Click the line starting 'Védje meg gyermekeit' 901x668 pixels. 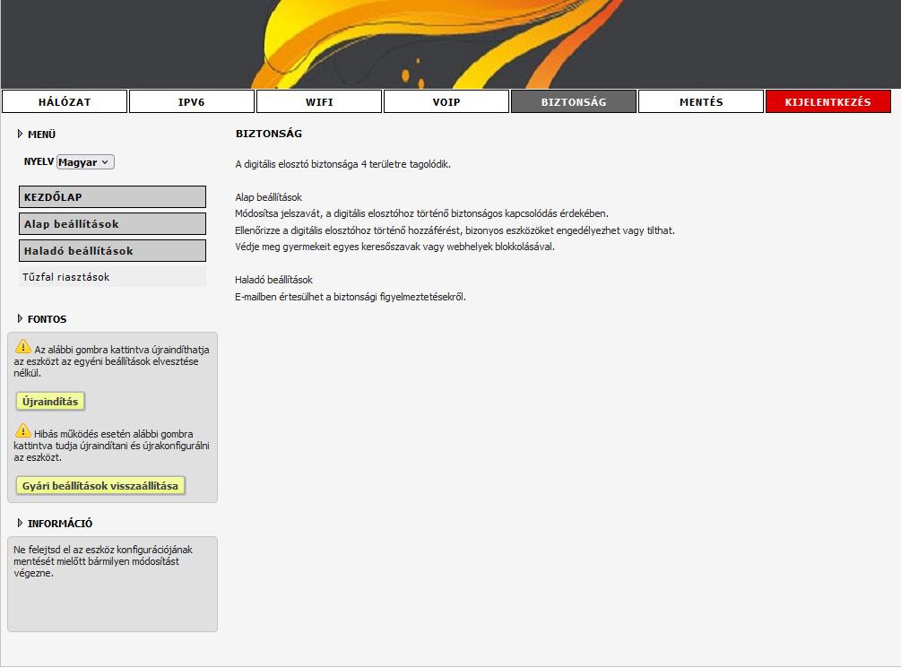click(394, 247)
